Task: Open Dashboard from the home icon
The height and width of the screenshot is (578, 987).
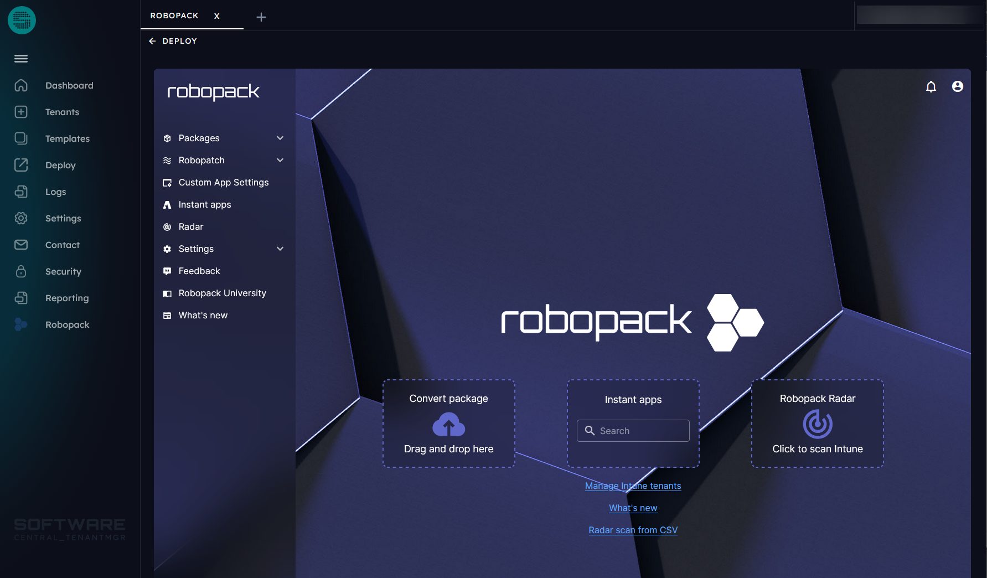Action: coord(21,85)
